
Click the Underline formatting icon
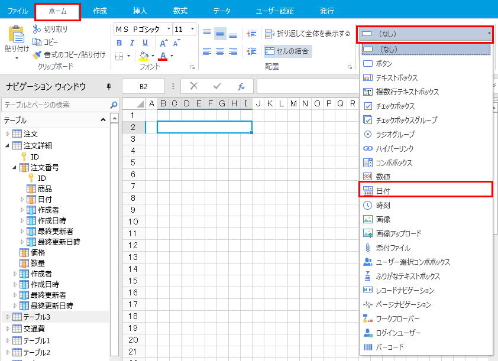pyautogui.click(x=145, y=43)
